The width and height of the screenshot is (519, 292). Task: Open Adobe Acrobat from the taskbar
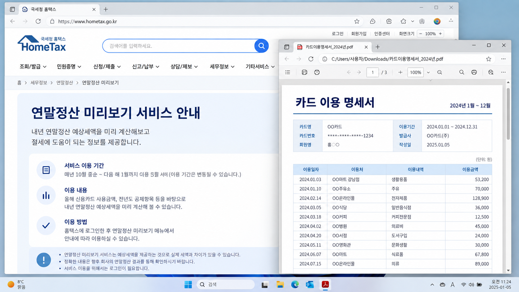click(325, 285)
